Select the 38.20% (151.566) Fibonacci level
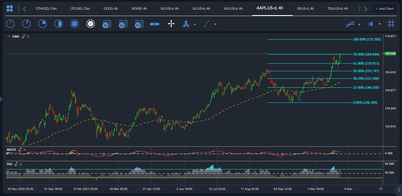This screenshot has width=402, height=196. pyautogui.click(x=366, y=79)
